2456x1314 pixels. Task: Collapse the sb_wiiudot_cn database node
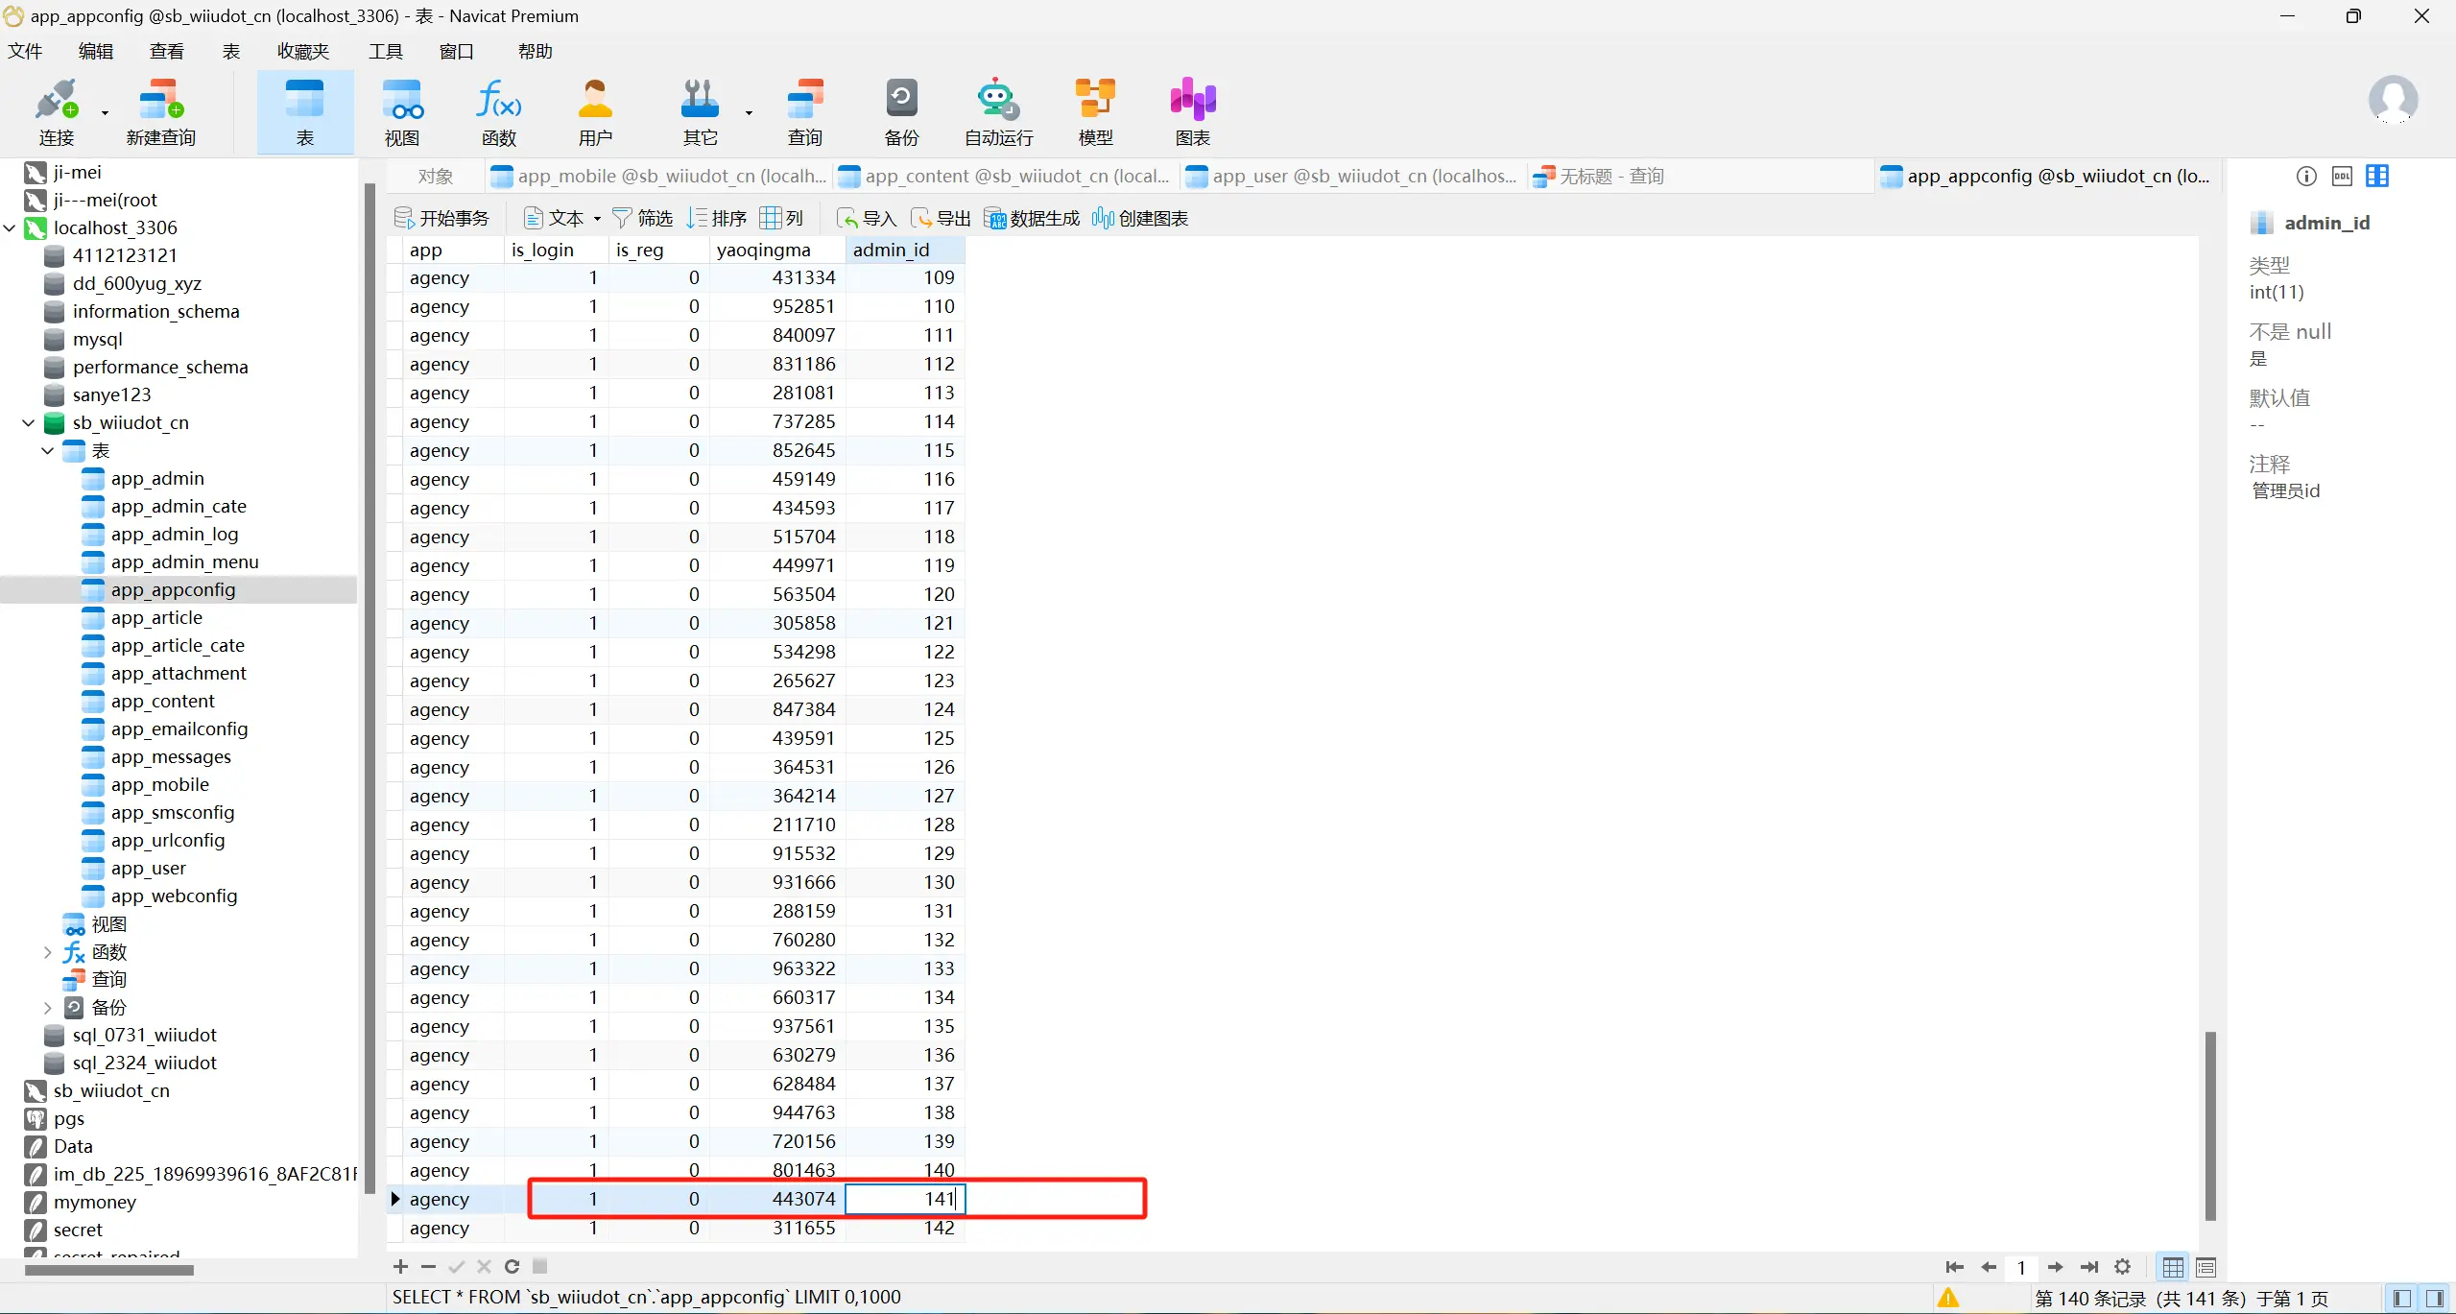pos(28,422)
